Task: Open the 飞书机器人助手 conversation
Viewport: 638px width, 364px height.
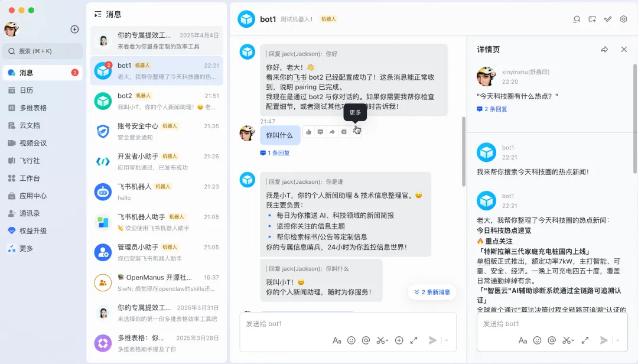Action: (157, 222)
